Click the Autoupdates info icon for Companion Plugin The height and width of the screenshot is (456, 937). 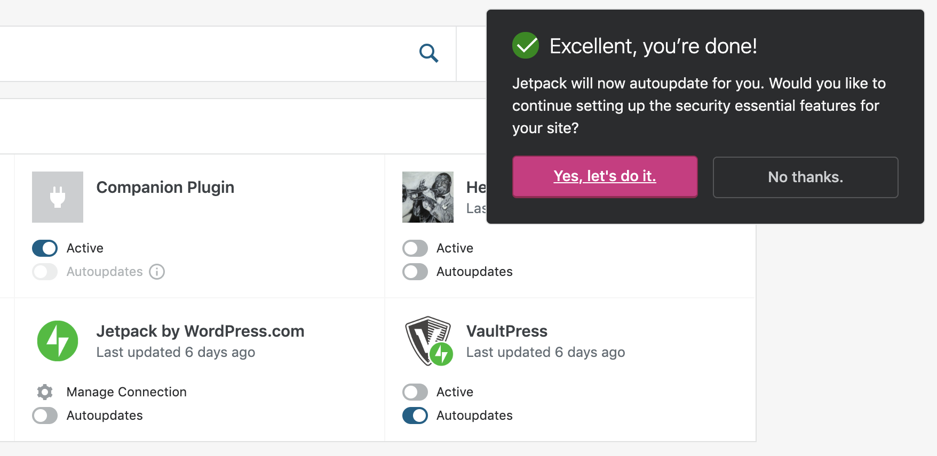click(x=157, y=272)
